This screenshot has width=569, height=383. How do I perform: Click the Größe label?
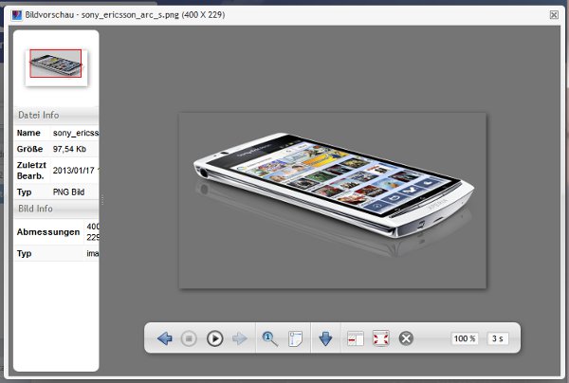coord(29,149)
